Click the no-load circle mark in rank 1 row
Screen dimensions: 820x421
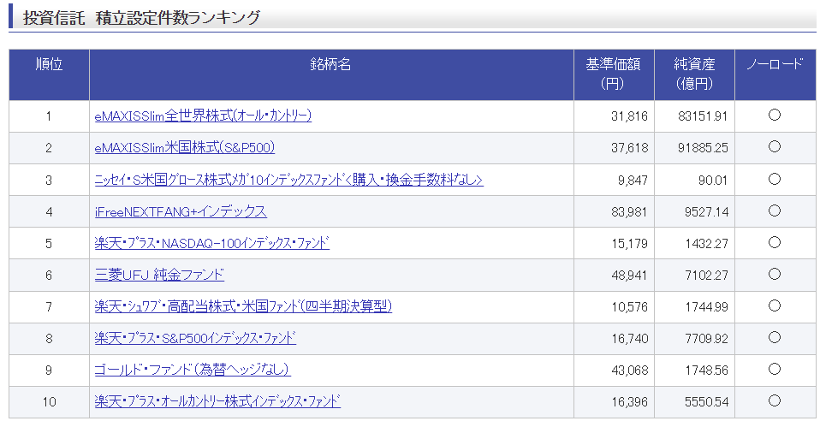tap(775, 116)
